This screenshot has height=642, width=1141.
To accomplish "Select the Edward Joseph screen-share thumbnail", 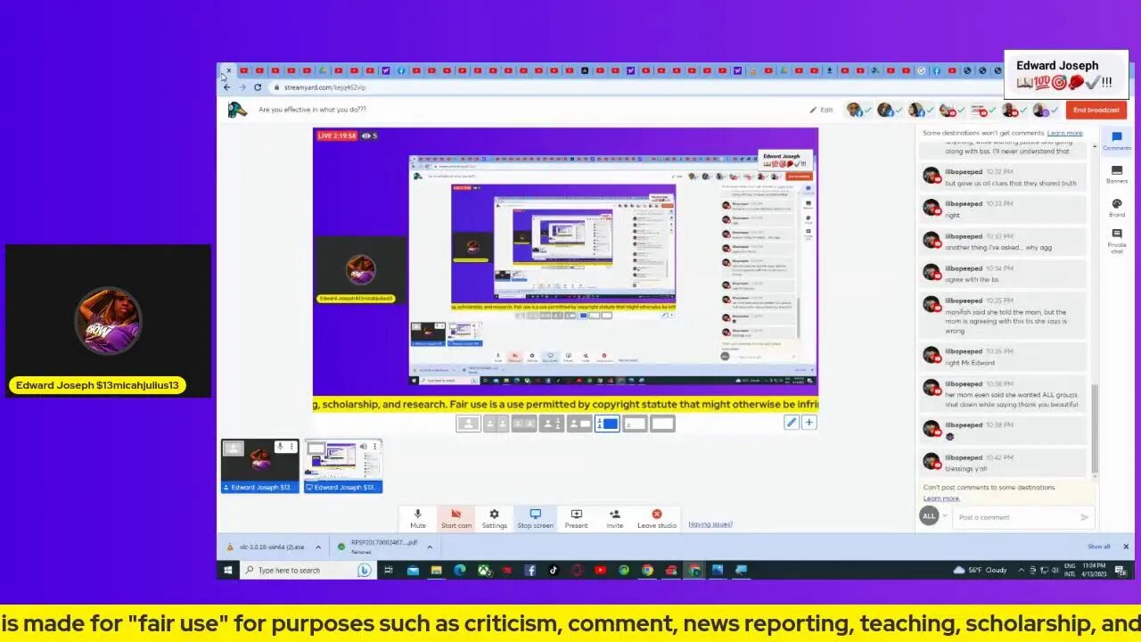I will click(x=343, y=465).
